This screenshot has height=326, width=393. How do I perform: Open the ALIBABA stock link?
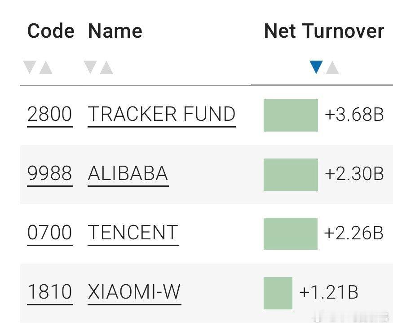tap(128, 174)
